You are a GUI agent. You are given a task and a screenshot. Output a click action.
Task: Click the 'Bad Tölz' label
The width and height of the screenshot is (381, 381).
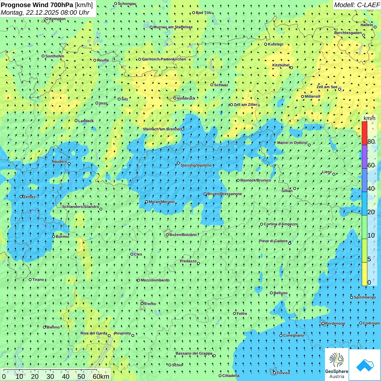[x=204, y=13]
